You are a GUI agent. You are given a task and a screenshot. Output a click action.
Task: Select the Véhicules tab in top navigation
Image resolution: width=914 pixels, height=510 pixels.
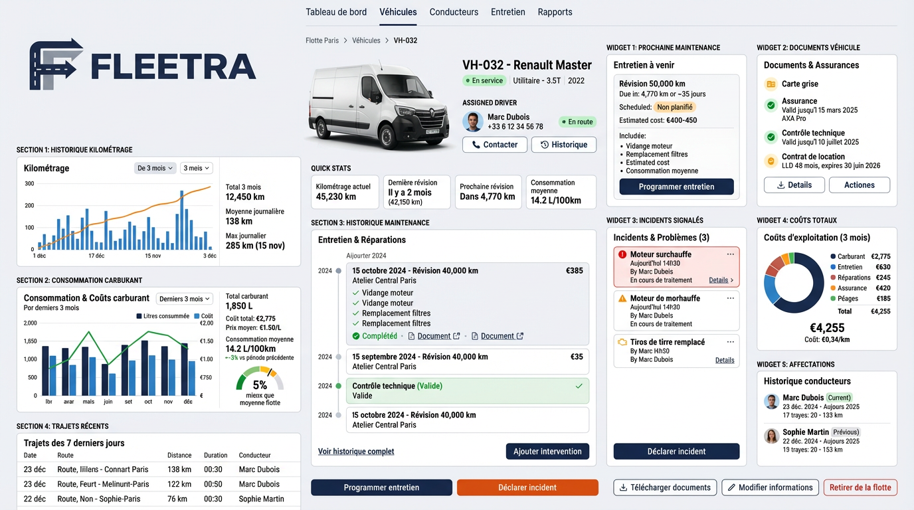click(x=398, y=12)
